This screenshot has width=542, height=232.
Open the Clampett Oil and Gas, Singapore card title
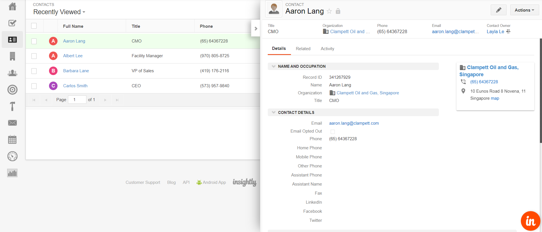coord(489,71)
